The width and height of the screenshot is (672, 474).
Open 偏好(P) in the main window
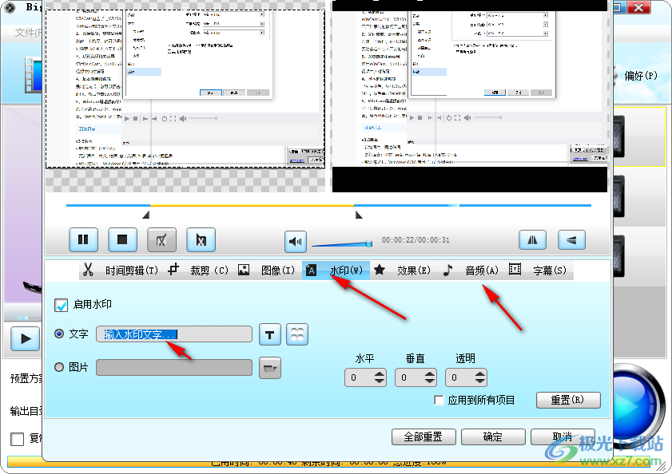point(640,76)
